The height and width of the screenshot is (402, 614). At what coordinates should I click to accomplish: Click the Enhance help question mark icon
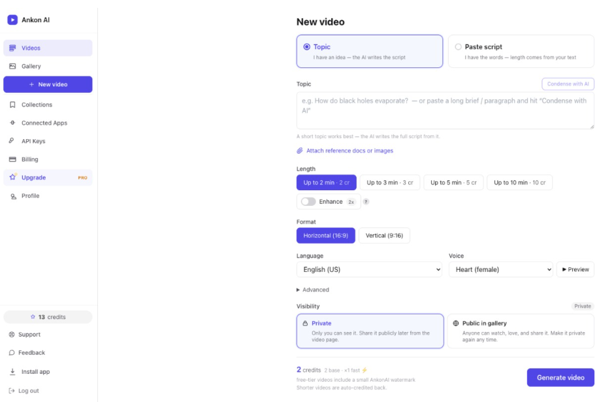(366, 202)
